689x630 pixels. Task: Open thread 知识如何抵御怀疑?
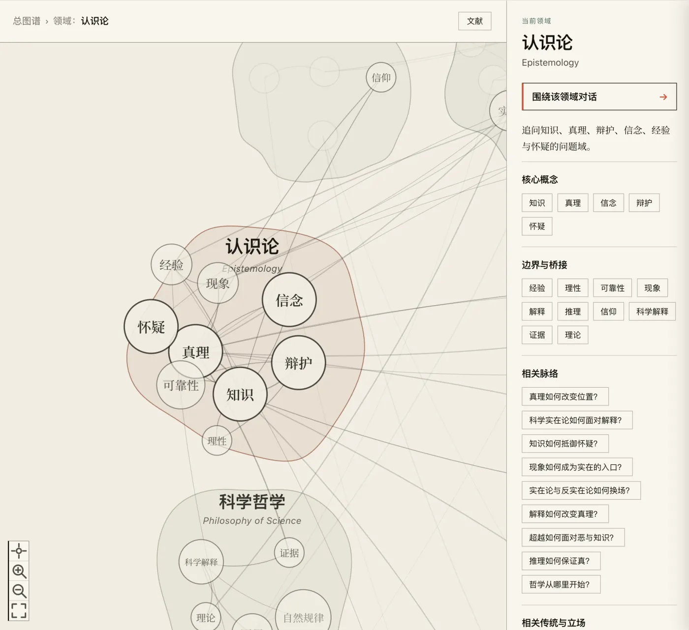click(565, 443)
